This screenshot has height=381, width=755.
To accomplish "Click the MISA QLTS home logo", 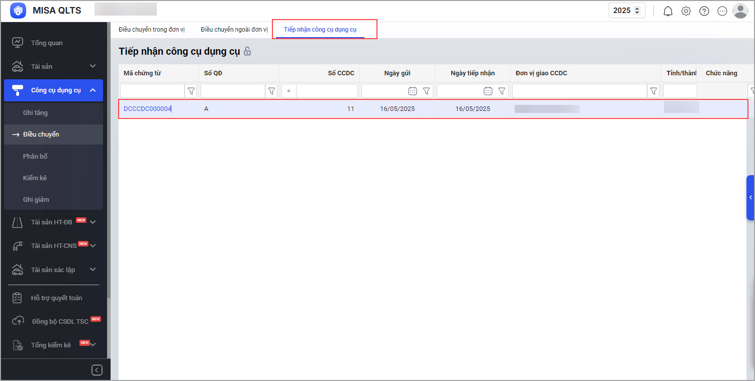I will coord(18,11).
